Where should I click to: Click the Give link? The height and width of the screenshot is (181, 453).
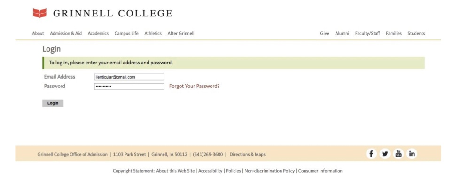pyautogui.click(x=325, y=33)
